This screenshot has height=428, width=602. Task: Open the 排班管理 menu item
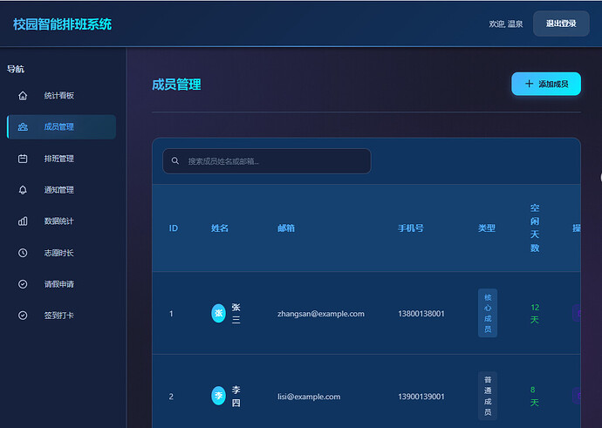click(x=59, y=159)
